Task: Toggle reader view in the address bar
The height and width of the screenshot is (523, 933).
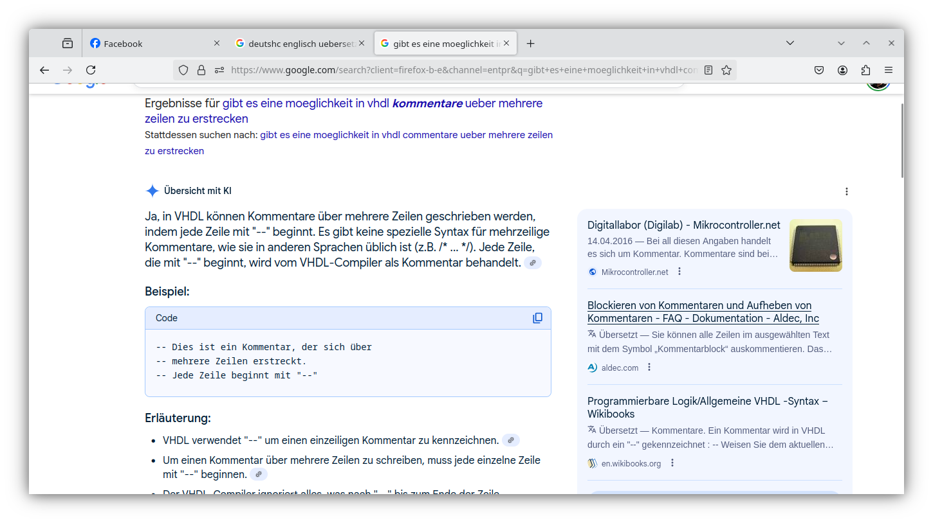Action: [708, 70]
